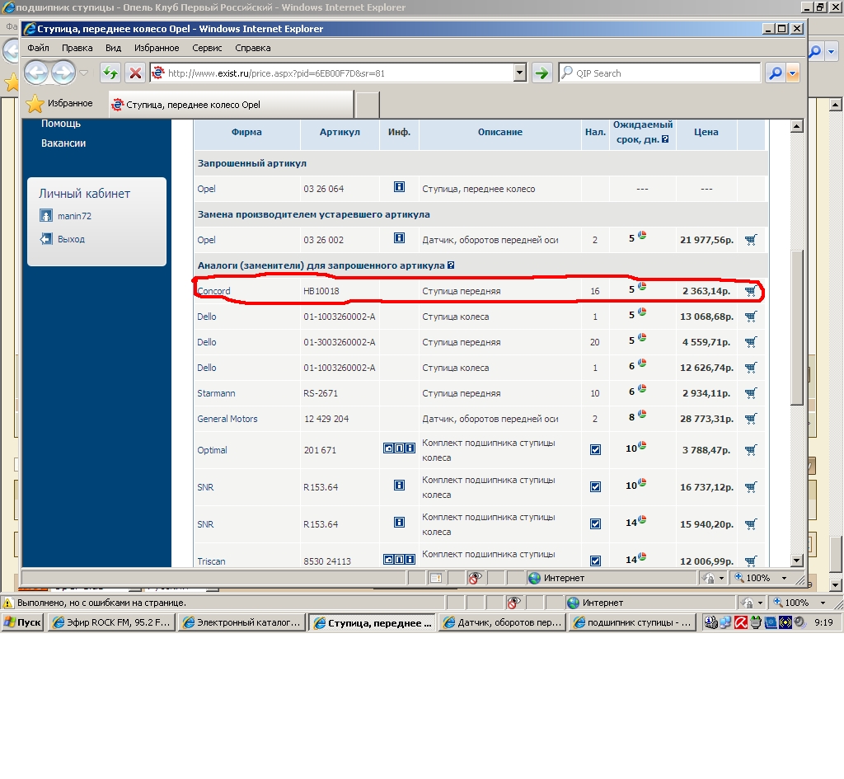Viewport: 844px width, 779px height.
Task: Add Dello 4 559,71р. item to cart
Action: [751, 342]
